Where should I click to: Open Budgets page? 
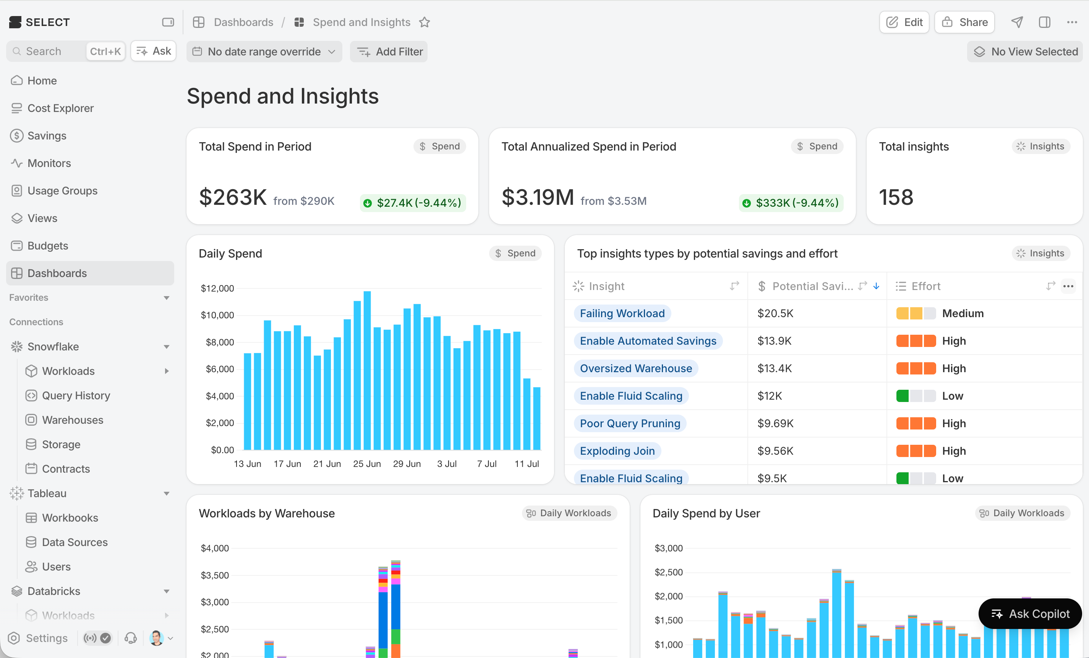coord(90,246)
